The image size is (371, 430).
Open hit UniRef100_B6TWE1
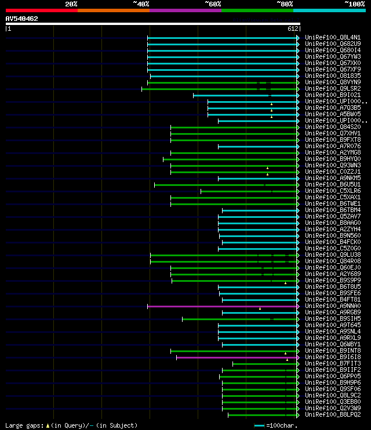333,203
